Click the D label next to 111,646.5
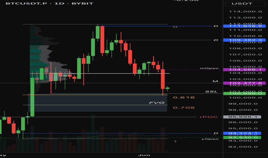This screenshot has width=268, height=158. [x=216, y=26]
